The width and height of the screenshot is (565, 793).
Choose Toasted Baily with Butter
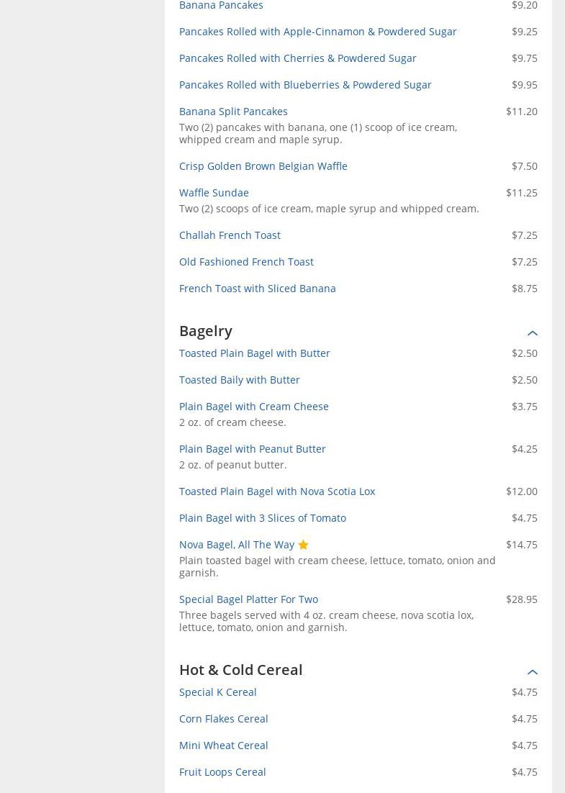click(239, 380)
